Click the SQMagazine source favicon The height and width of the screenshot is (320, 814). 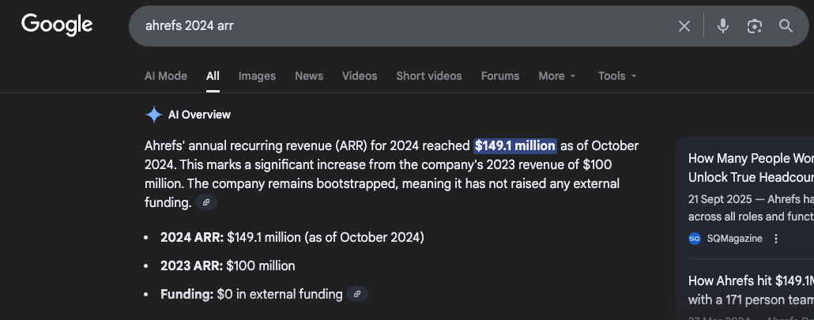click(694, 239)
